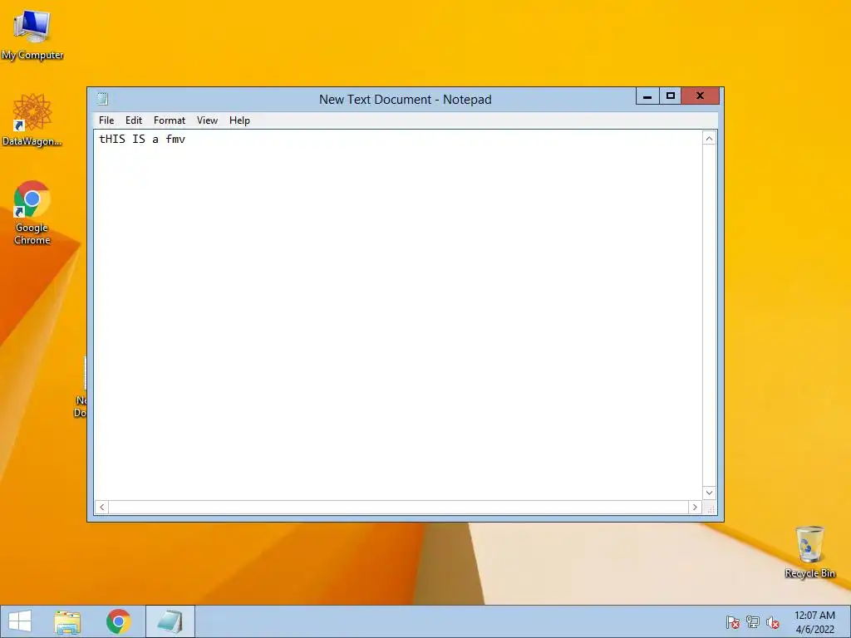Select the My Computer desktop icon
The image size is (851, 638).
click(x=32, y=35)
